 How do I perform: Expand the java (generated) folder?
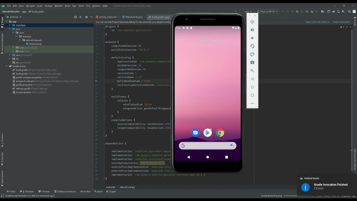coord(10,55)
